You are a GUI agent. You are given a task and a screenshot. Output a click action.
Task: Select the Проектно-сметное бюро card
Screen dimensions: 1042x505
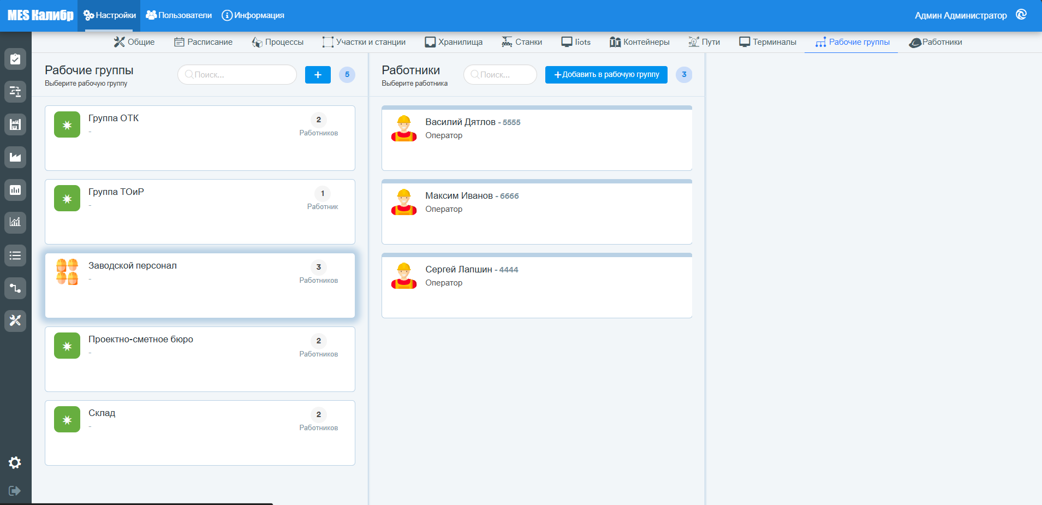click(x=200, y=359)
